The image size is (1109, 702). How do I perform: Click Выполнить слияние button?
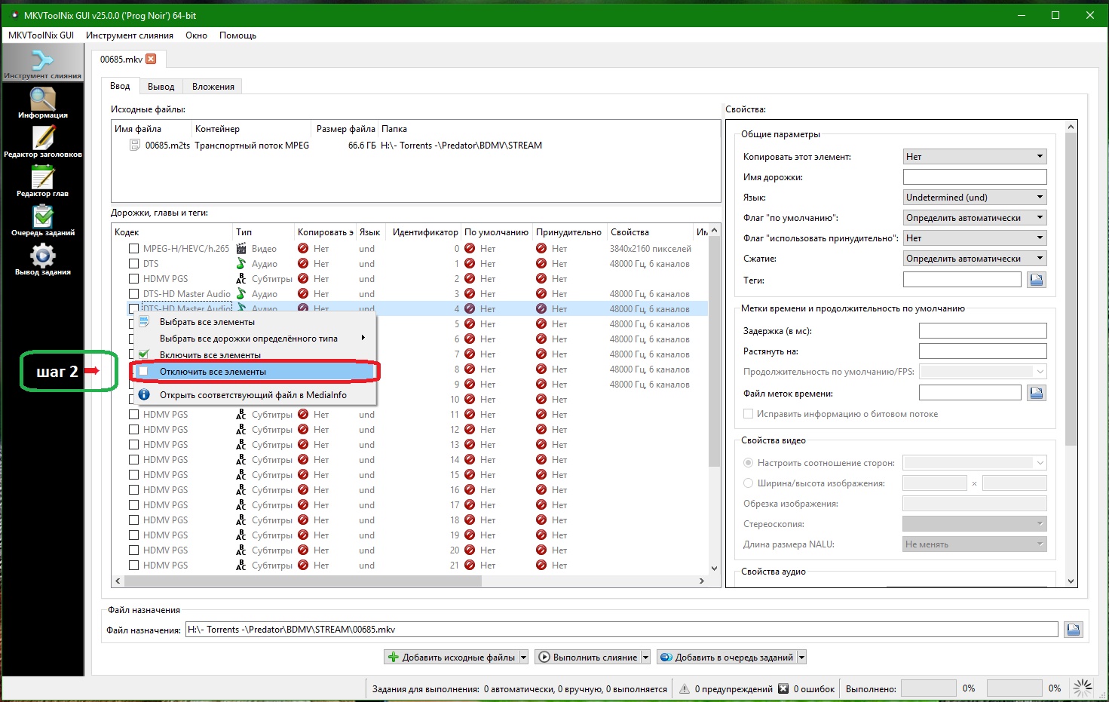coord(588,658)
